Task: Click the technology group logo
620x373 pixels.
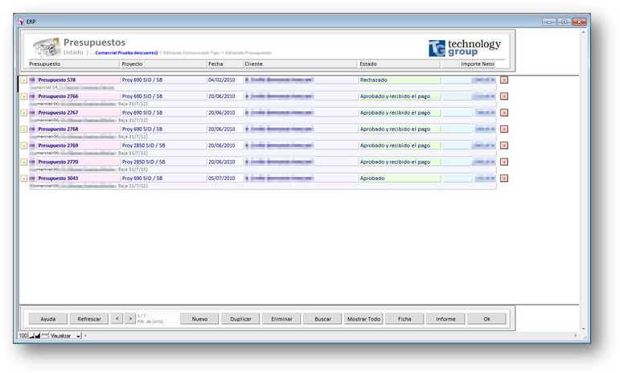Action: 464,47
